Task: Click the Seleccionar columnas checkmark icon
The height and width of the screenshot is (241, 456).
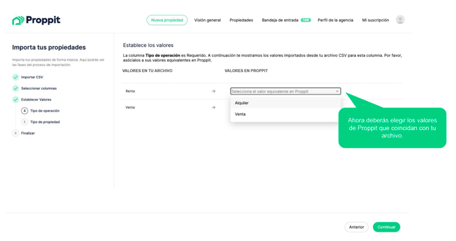Action: [x=15, y=88]
